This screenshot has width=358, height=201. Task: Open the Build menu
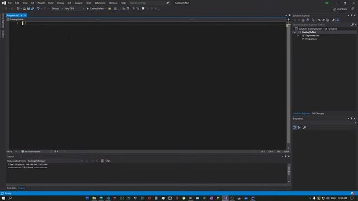point(51,3)
